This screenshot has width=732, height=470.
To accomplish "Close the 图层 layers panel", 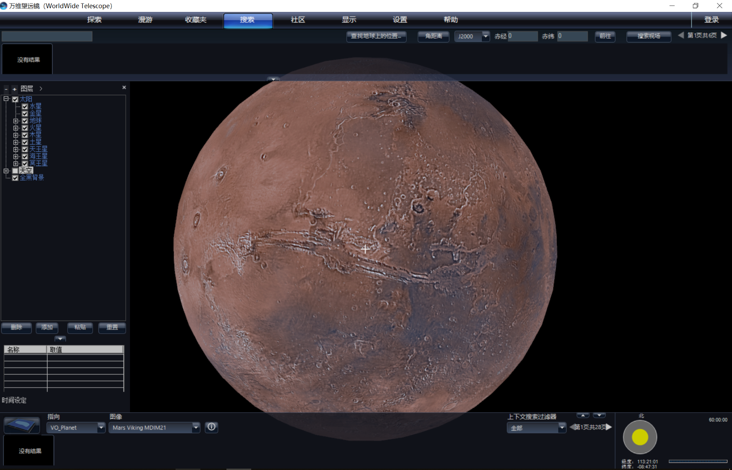I will click(124, 87).
